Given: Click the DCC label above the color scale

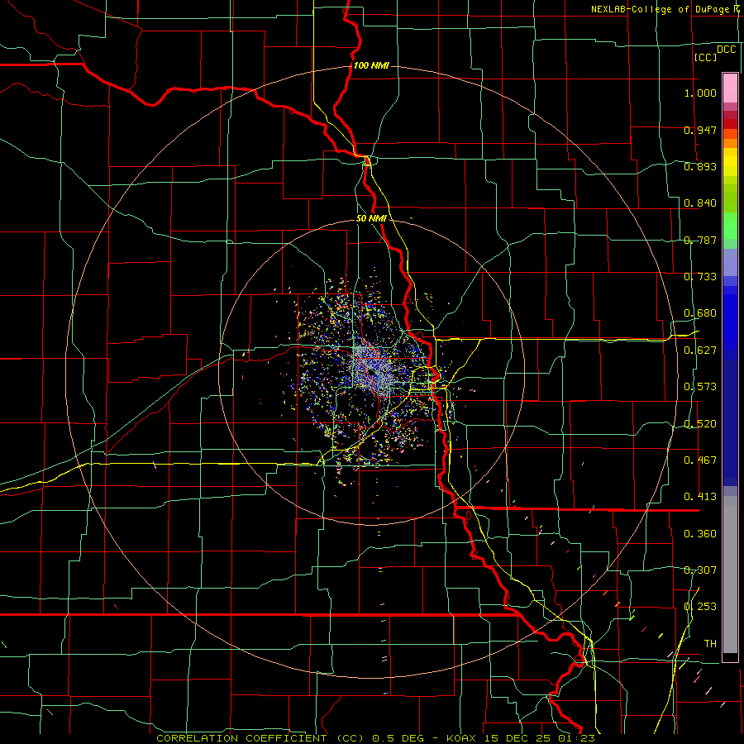Looking at the screenshot, I should pos(726,49).
